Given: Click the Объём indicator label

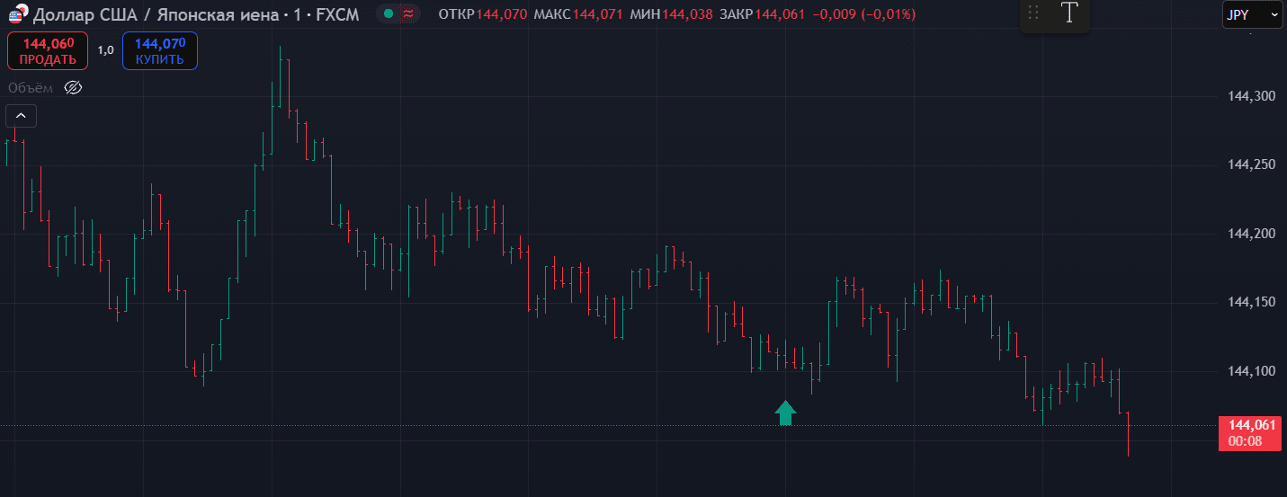Looking at the screenshot, I should (31, 87).
